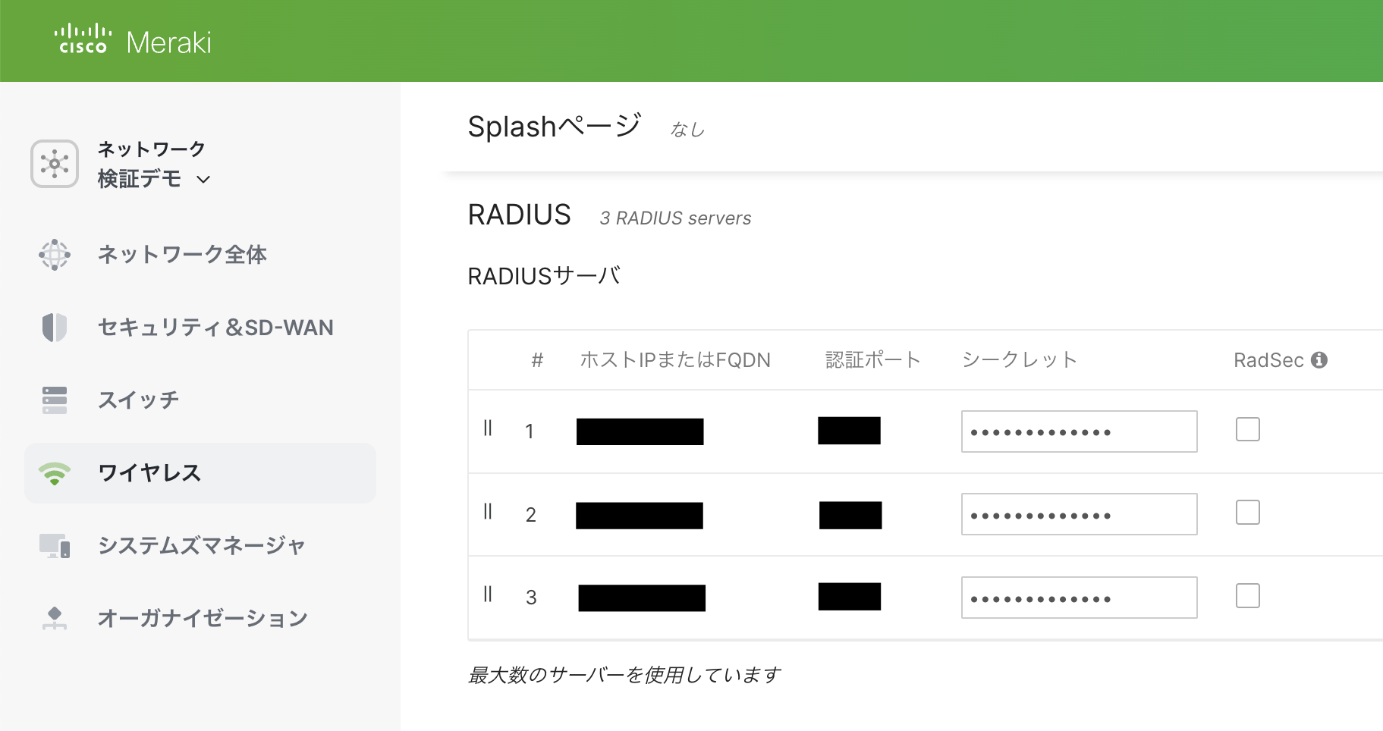1383x731 pixels.
Task: Click the RADIUS section heading
Action: 520,215
